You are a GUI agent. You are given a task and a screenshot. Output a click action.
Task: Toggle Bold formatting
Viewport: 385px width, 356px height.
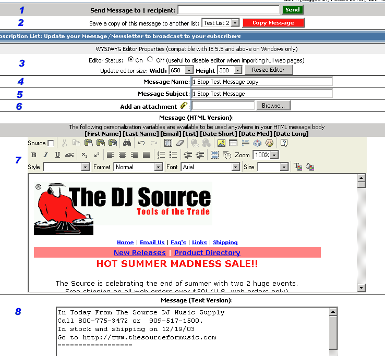34,155
